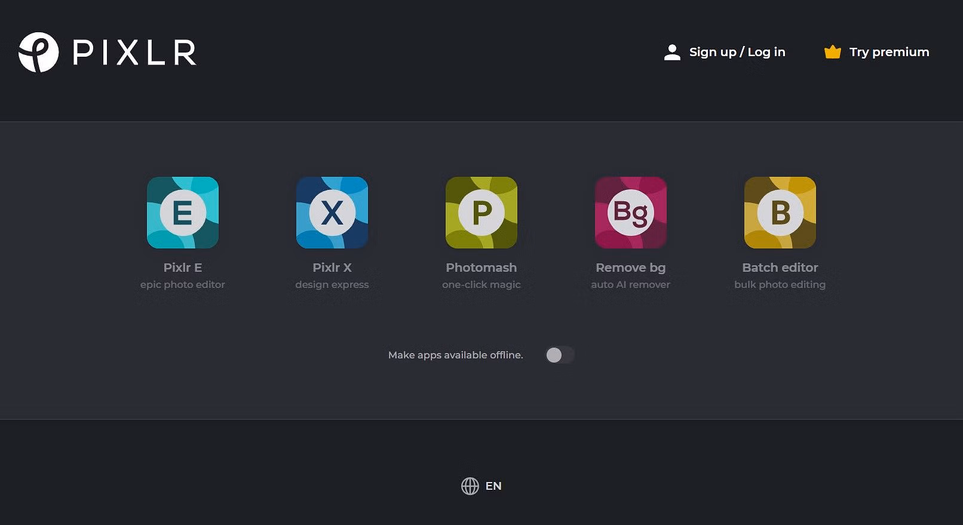Enable the make apps available offline switch

click(x=559, y=355)
